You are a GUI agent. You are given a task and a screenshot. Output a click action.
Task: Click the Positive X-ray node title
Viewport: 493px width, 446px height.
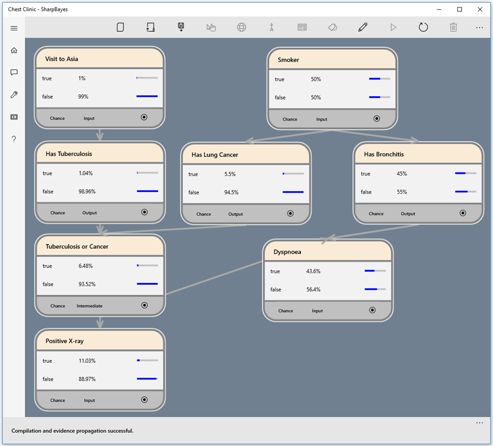pos(64,341)
